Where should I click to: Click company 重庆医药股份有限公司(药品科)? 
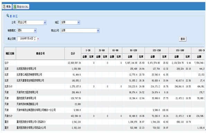tap(31, 122)
